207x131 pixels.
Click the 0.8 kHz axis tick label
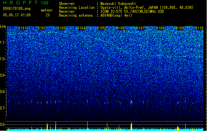click(3, 92)
